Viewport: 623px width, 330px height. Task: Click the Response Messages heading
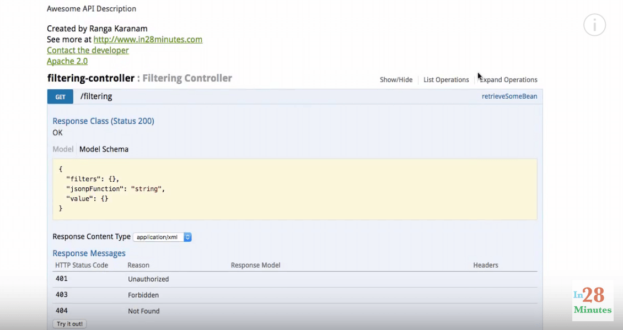(x=89, y=253)
